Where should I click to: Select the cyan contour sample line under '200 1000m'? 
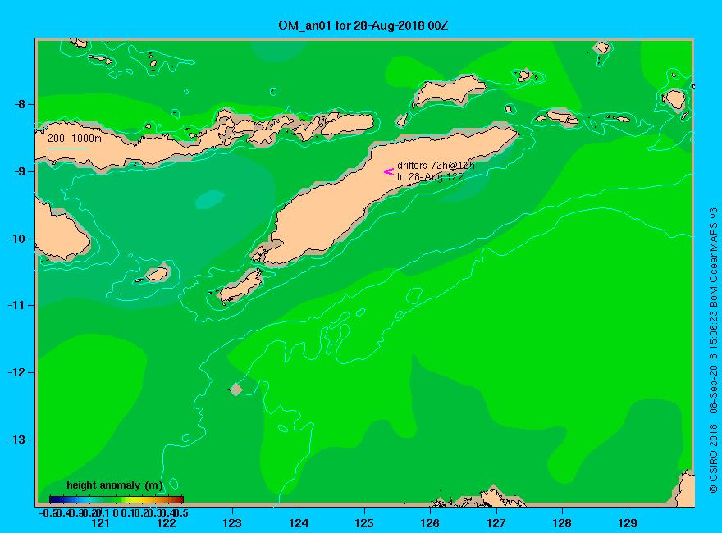pyautogui.click(x=68, y=148)
